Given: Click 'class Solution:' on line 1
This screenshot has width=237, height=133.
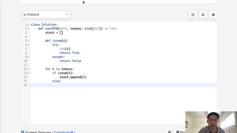Looking at the screenshot, I should (x=44, y=24).
